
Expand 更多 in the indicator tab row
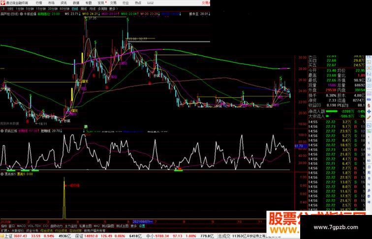tap(134, 226)
